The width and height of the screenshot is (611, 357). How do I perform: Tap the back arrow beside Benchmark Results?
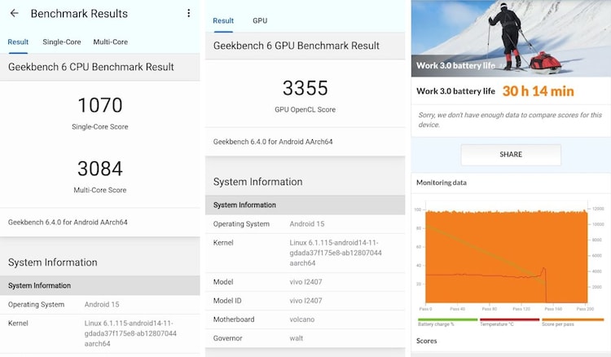tap(14, 14)
